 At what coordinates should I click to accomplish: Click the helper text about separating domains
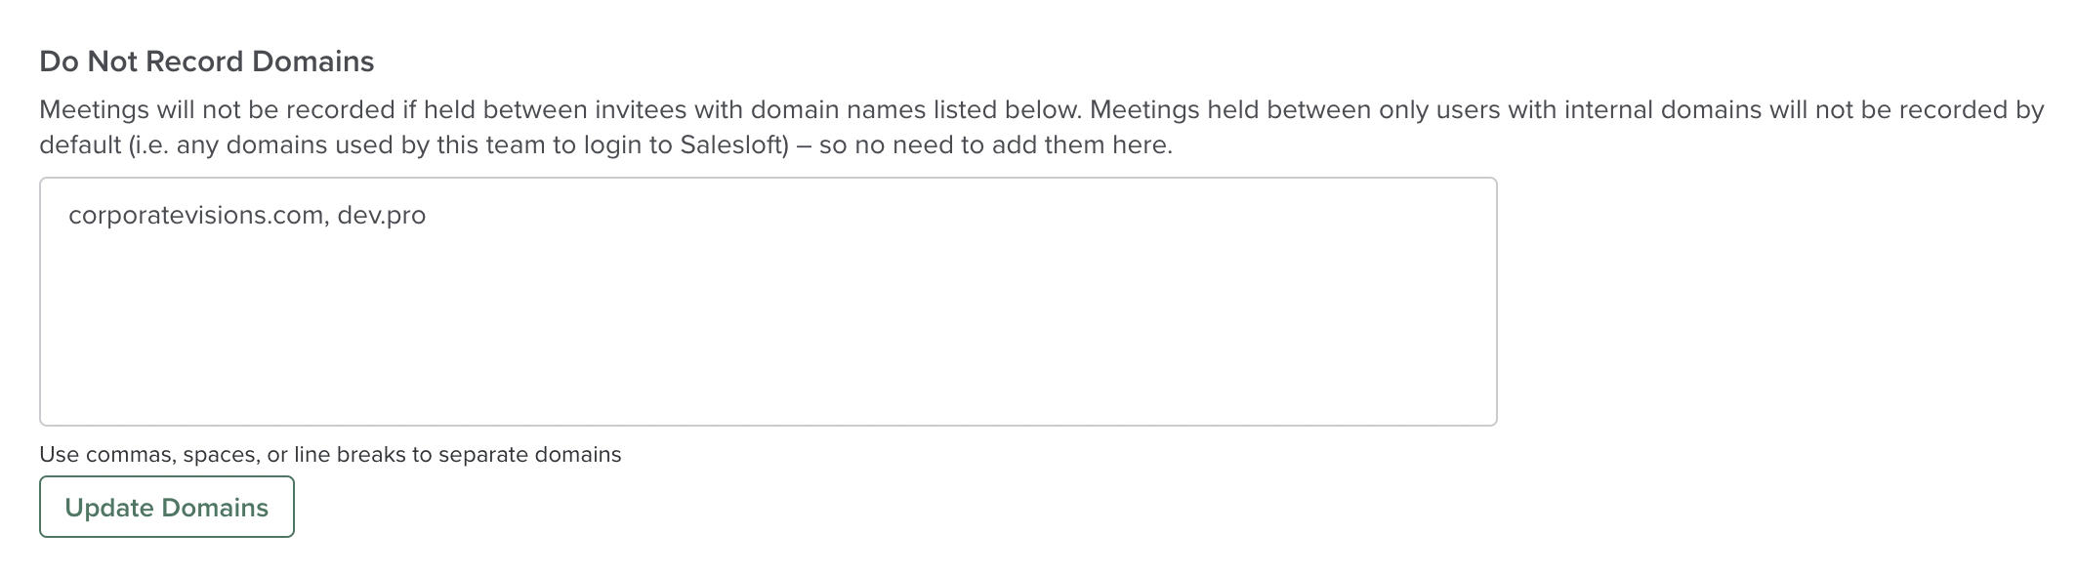tap(330, 454)
